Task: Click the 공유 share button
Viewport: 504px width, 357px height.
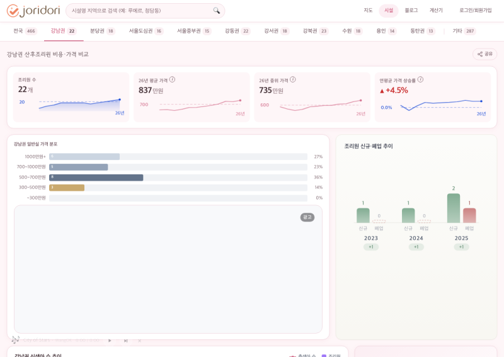Action: 484,54
